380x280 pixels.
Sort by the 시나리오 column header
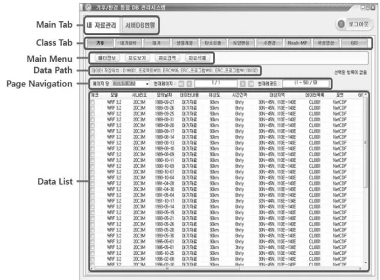pyautogui.click(x=139, y=95)
